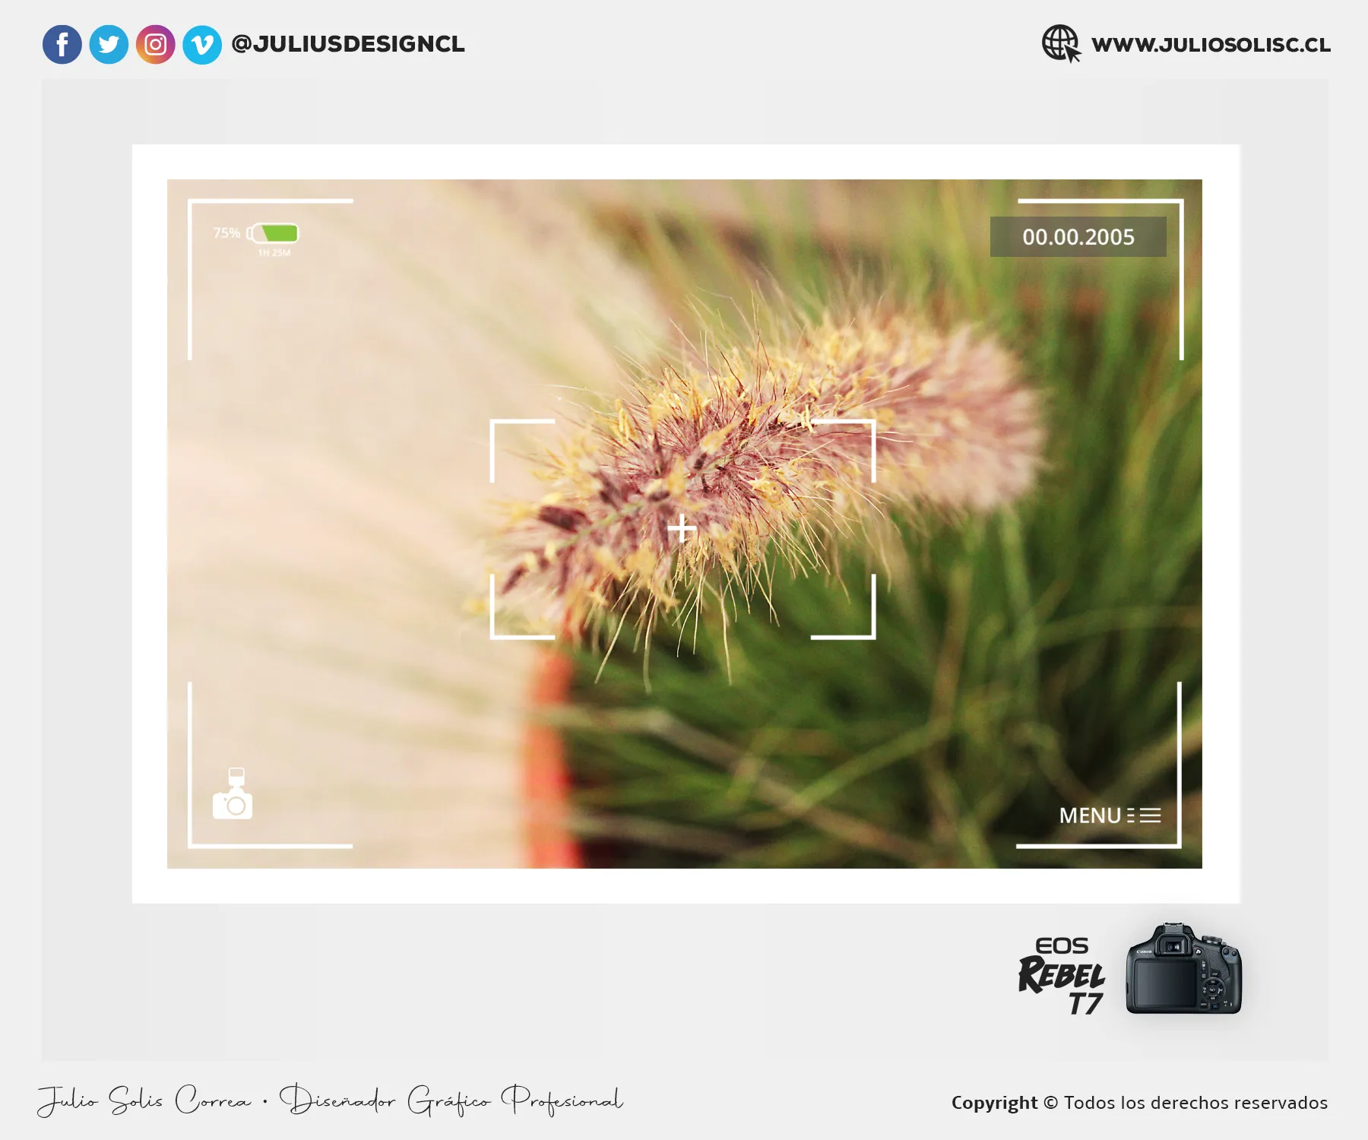Open the Facebook social icon

(x=63, y=44)
